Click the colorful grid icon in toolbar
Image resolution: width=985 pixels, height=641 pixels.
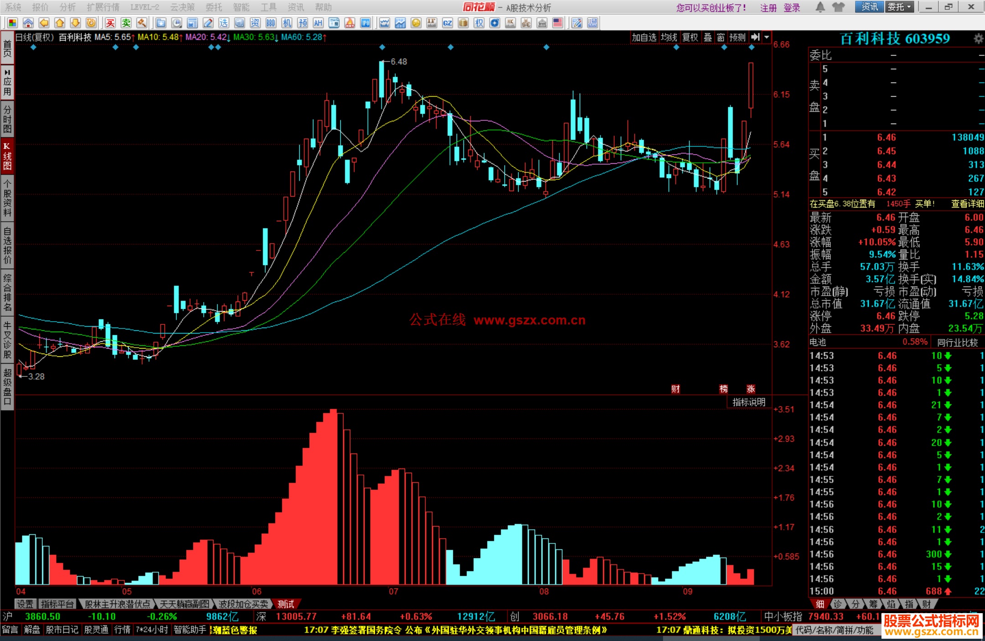point(12,23)
